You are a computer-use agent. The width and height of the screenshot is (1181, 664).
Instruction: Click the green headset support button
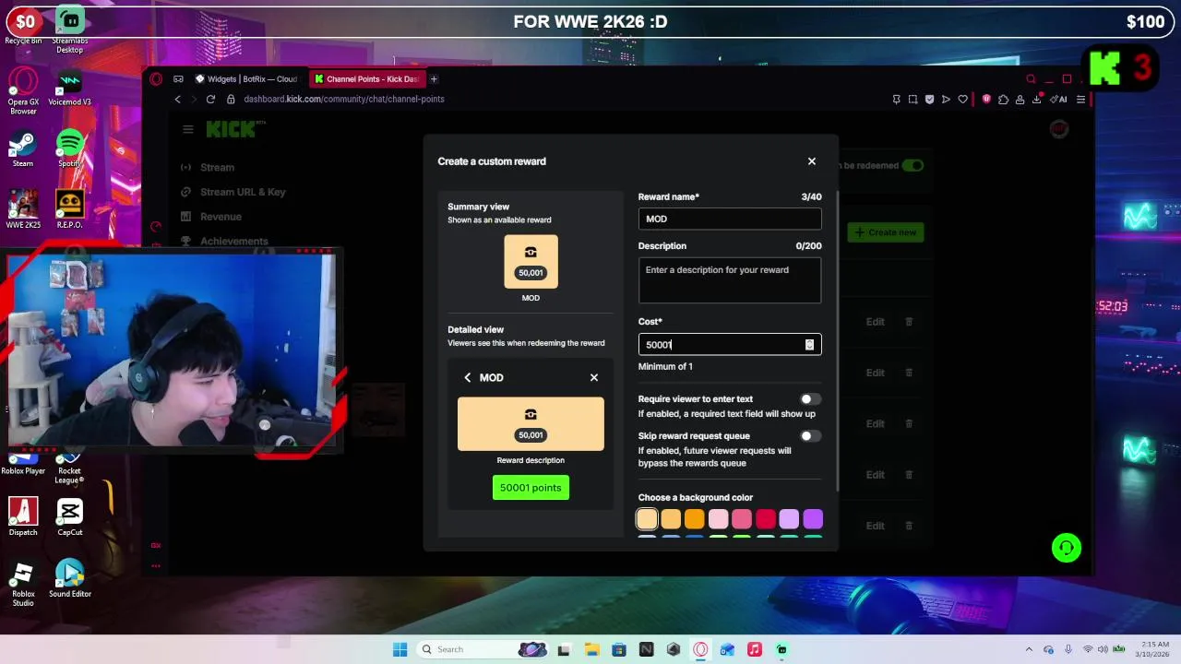pos(1067,548)
